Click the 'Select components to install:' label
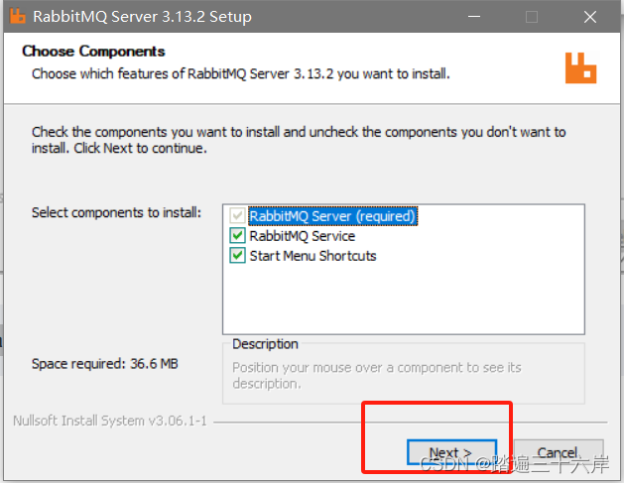Viewport: 624px width, 483px height. [x=117, y=212]
